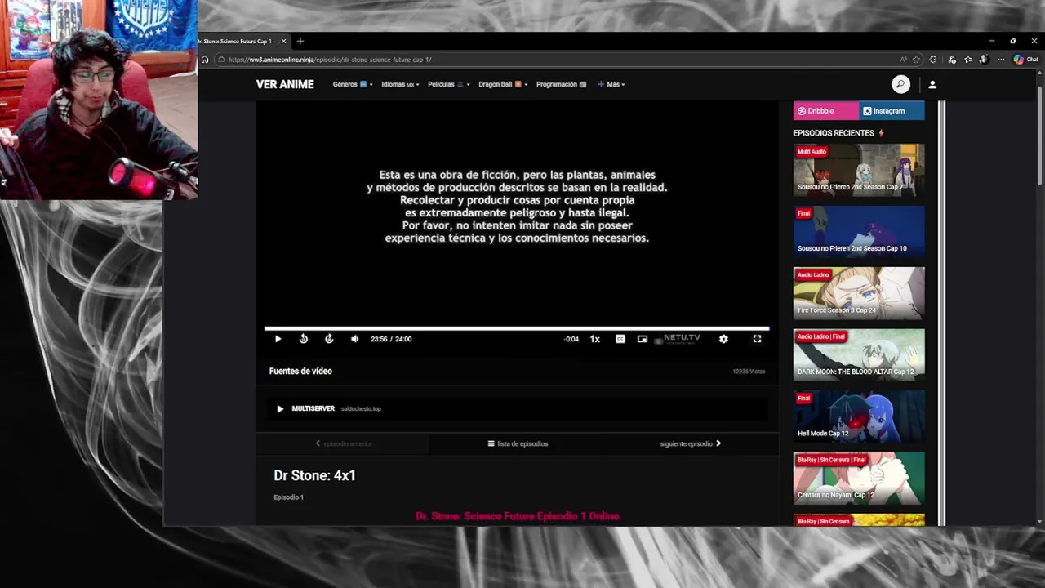Click the sidebar vertical scrollbar
Image resolution: width=1045 pixels, height=588 pixels.
[941, 314]
